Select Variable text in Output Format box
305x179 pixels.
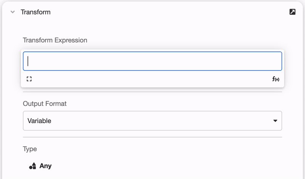click(x=39, y=121)
